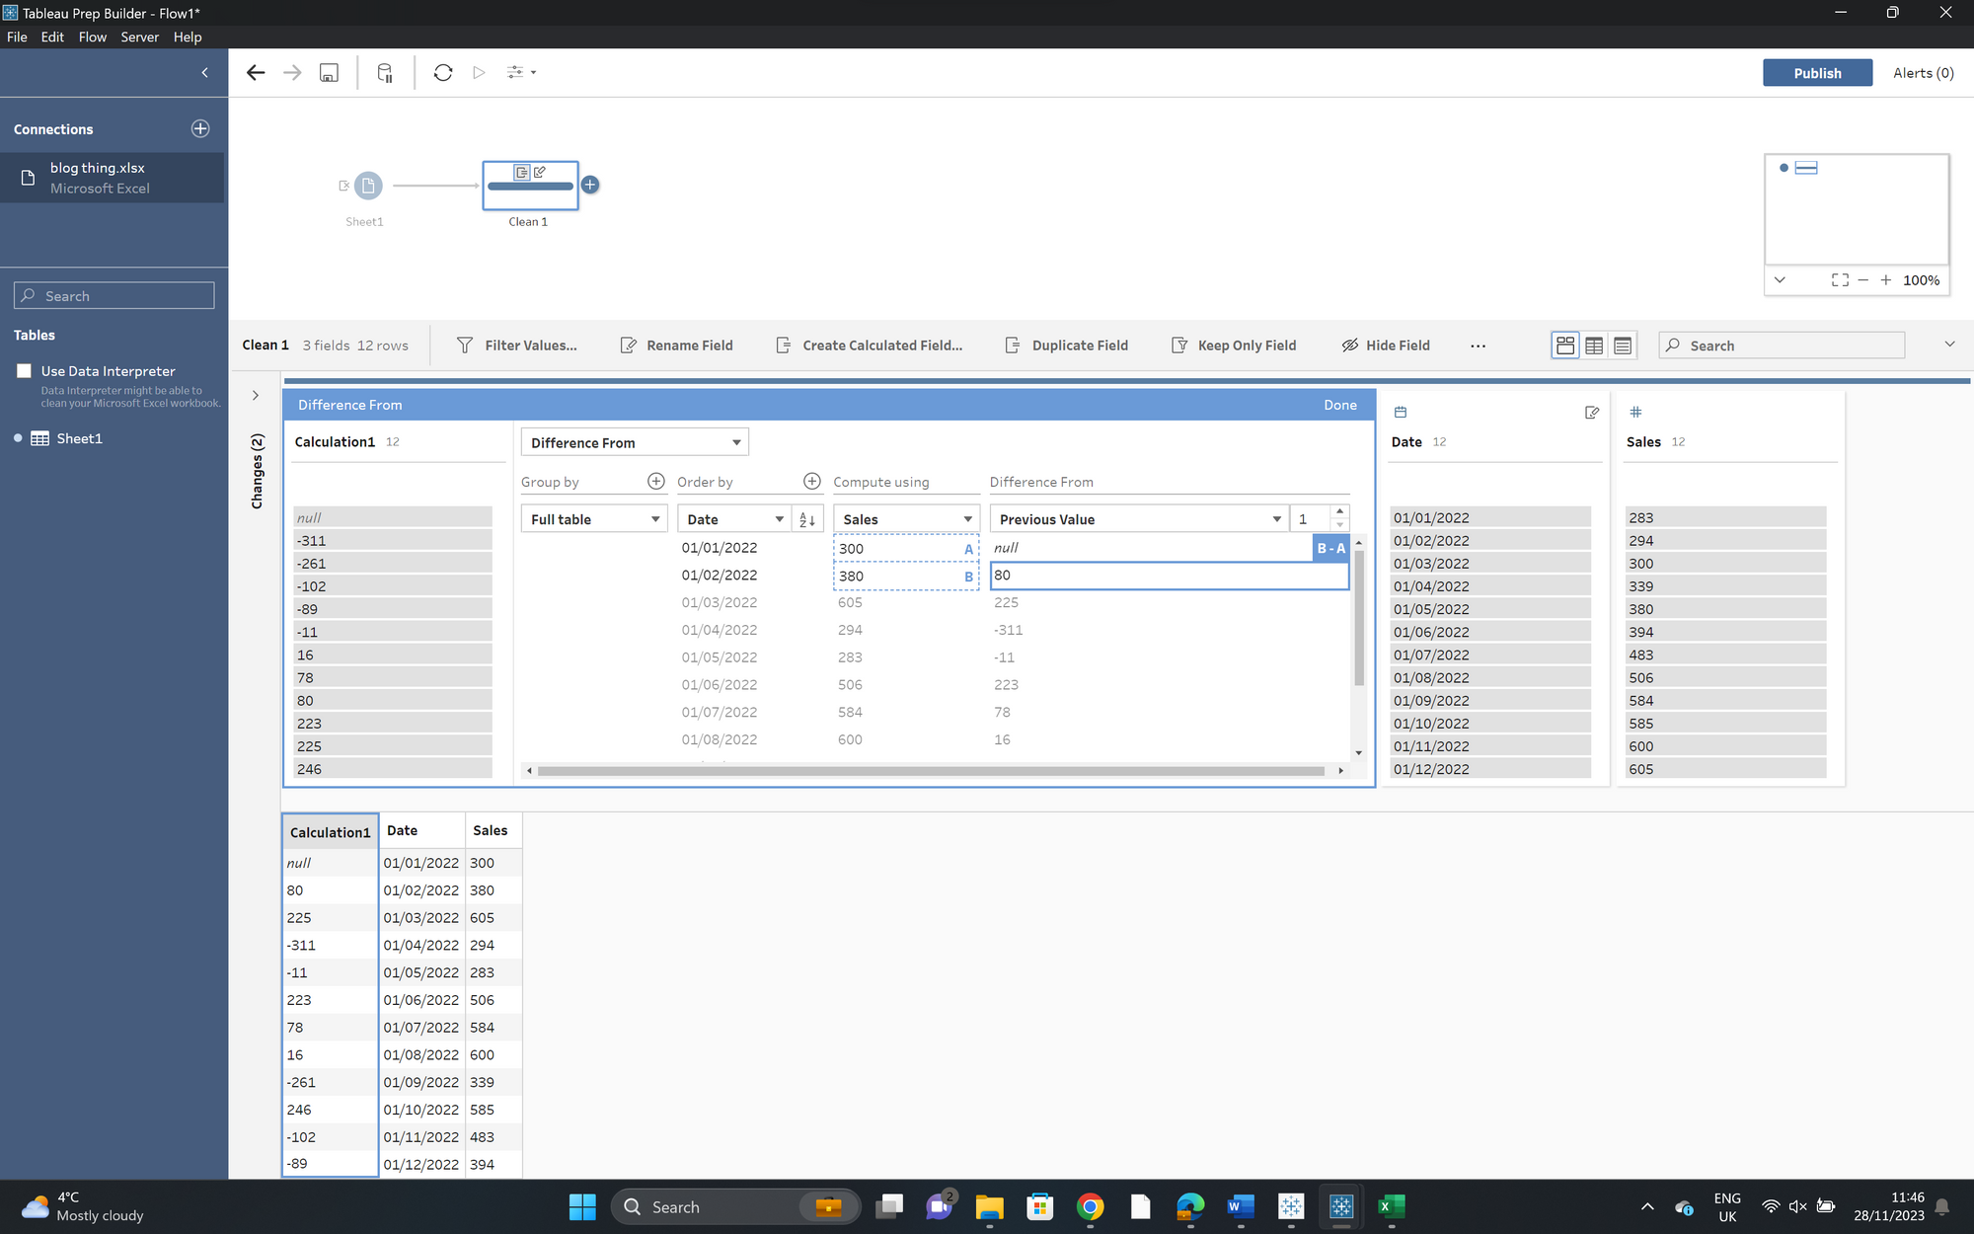Viewport: 1974px width, 1234px height.
Task: Click plus icon after Clean 1 step
Action: click(590, 185)
